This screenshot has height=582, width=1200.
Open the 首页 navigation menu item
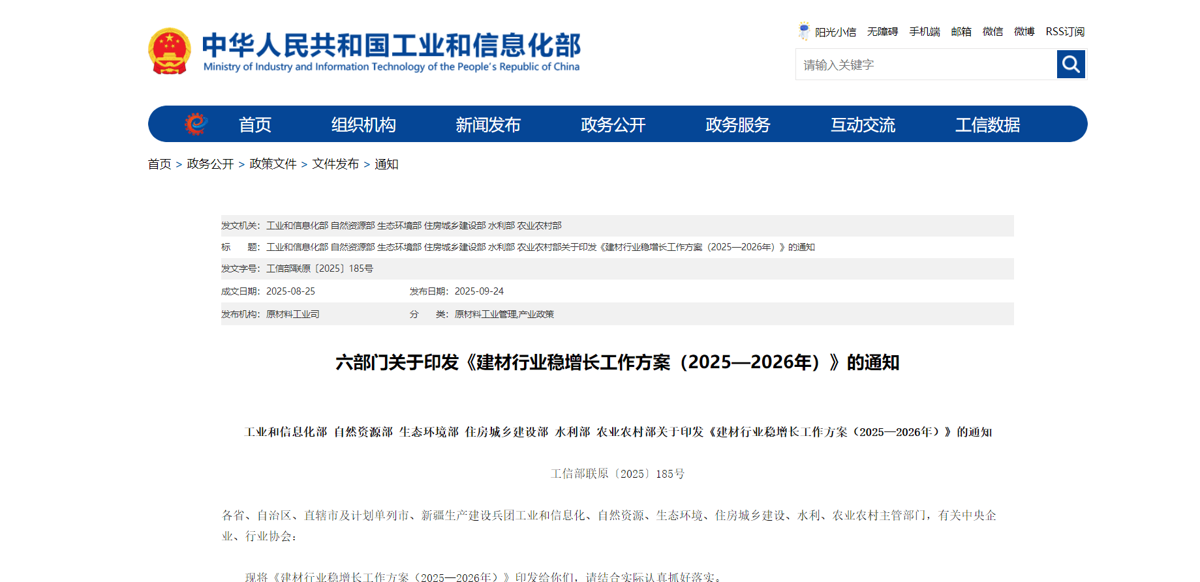[254, 124]
